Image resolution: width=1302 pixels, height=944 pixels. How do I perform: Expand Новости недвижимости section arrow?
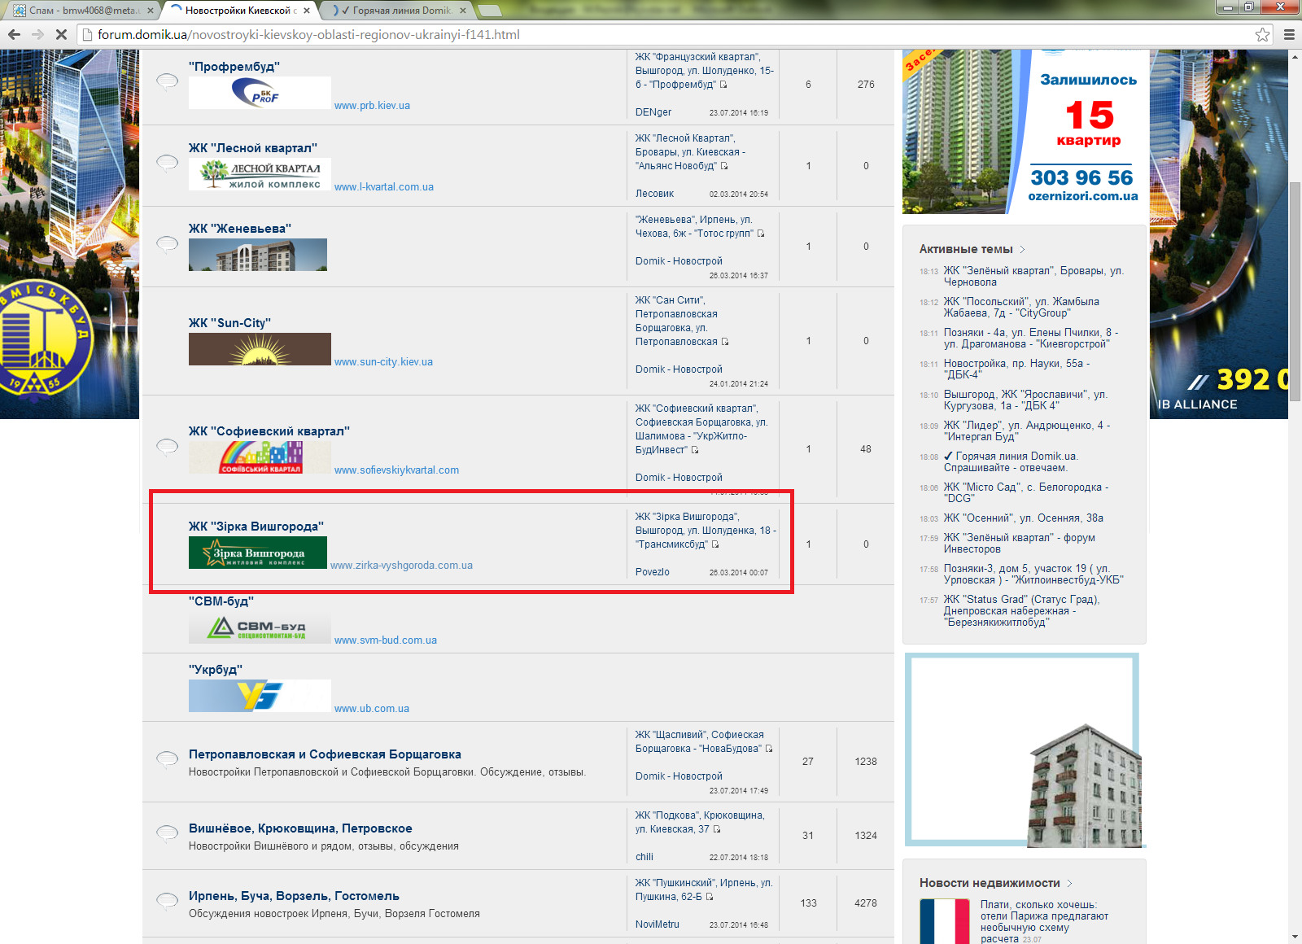click(1070, 883)
